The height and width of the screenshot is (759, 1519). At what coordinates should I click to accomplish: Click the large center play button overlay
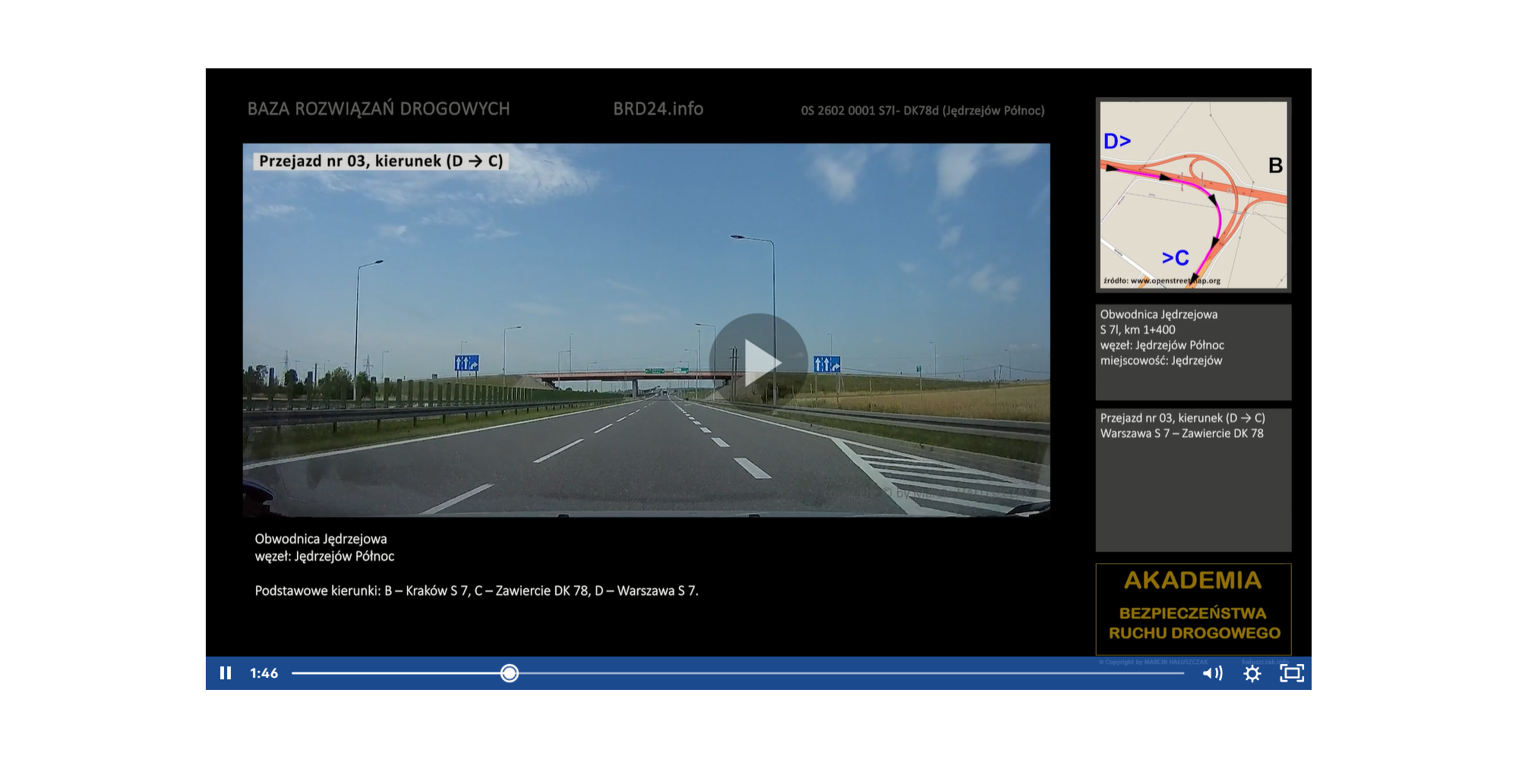758,363
